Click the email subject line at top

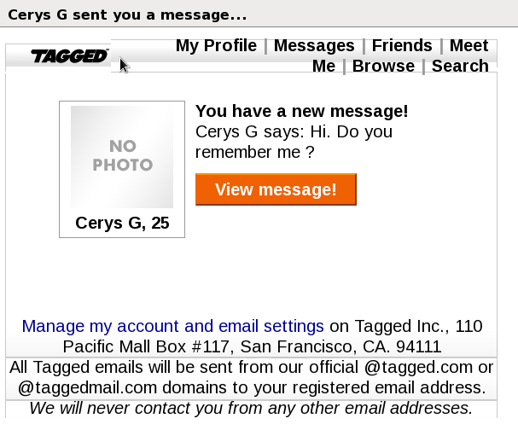[x=127, y=15]
